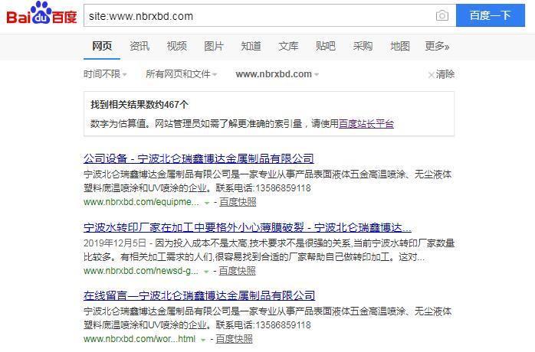Expand the arrow beside the equipme URL

pos(207,203)
